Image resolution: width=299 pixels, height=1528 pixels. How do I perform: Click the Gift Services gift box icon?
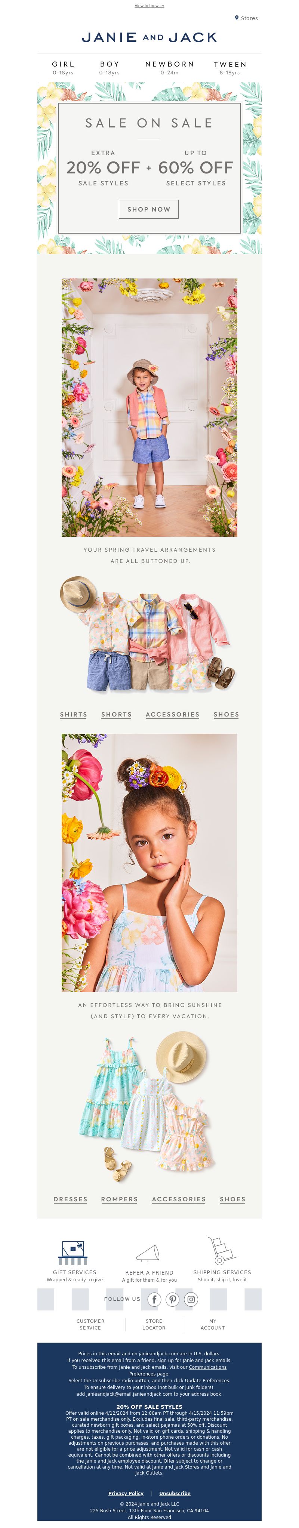click(74, 1252)
